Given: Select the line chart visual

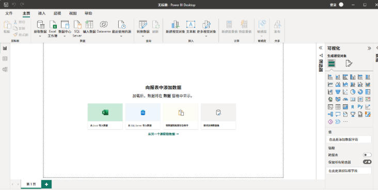Looking at the screenshot, I should point(330,85).
